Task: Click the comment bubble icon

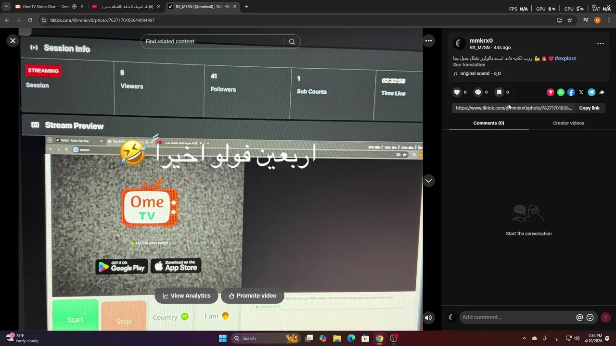Action: 478,92
